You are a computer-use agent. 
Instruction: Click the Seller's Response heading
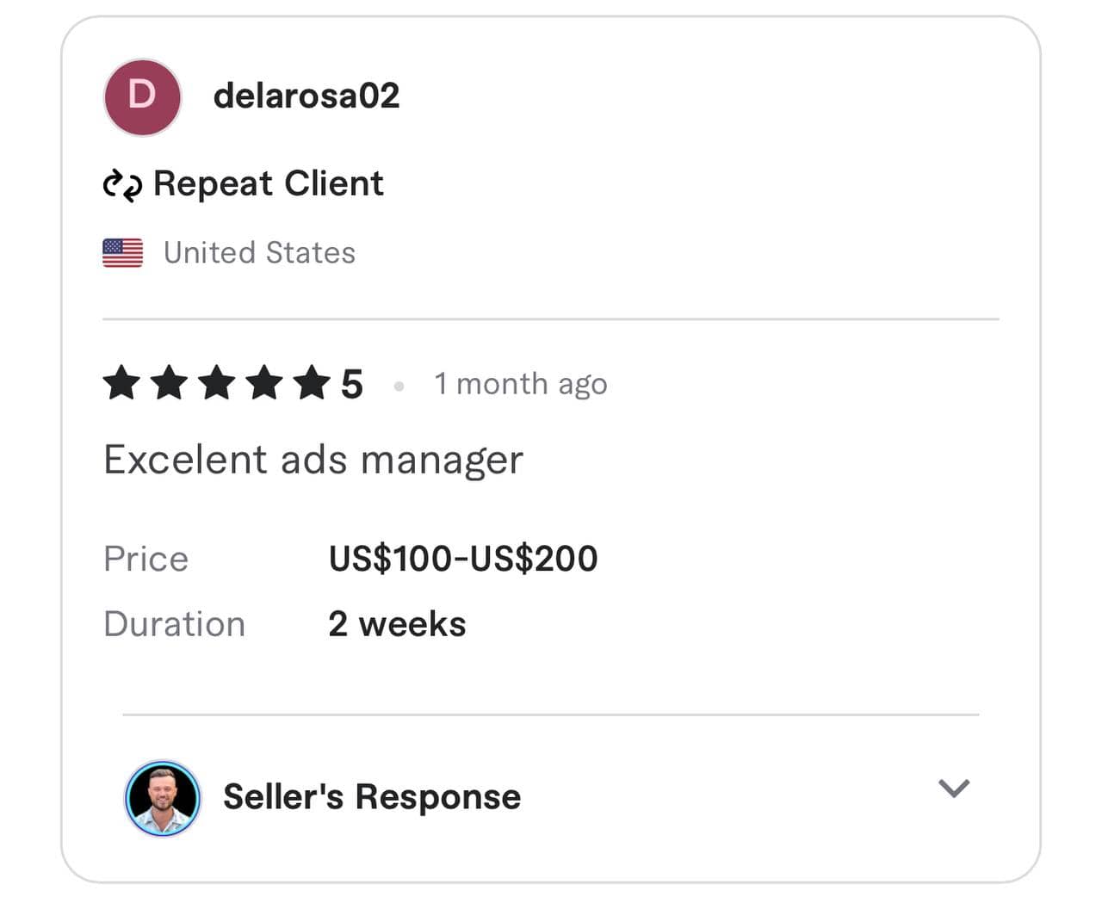(x=372, y=797)
